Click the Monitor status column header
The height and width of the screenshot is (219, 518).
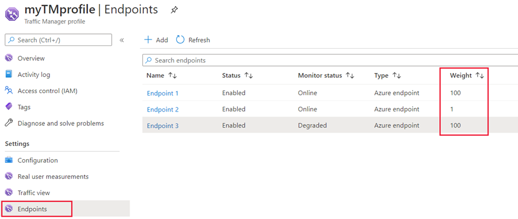point(320,75)
